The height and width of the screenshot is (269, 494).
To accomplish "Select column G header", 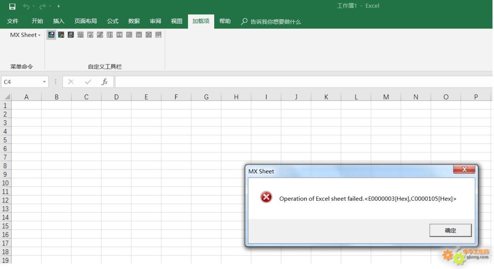I will click(x=206, y=97).
